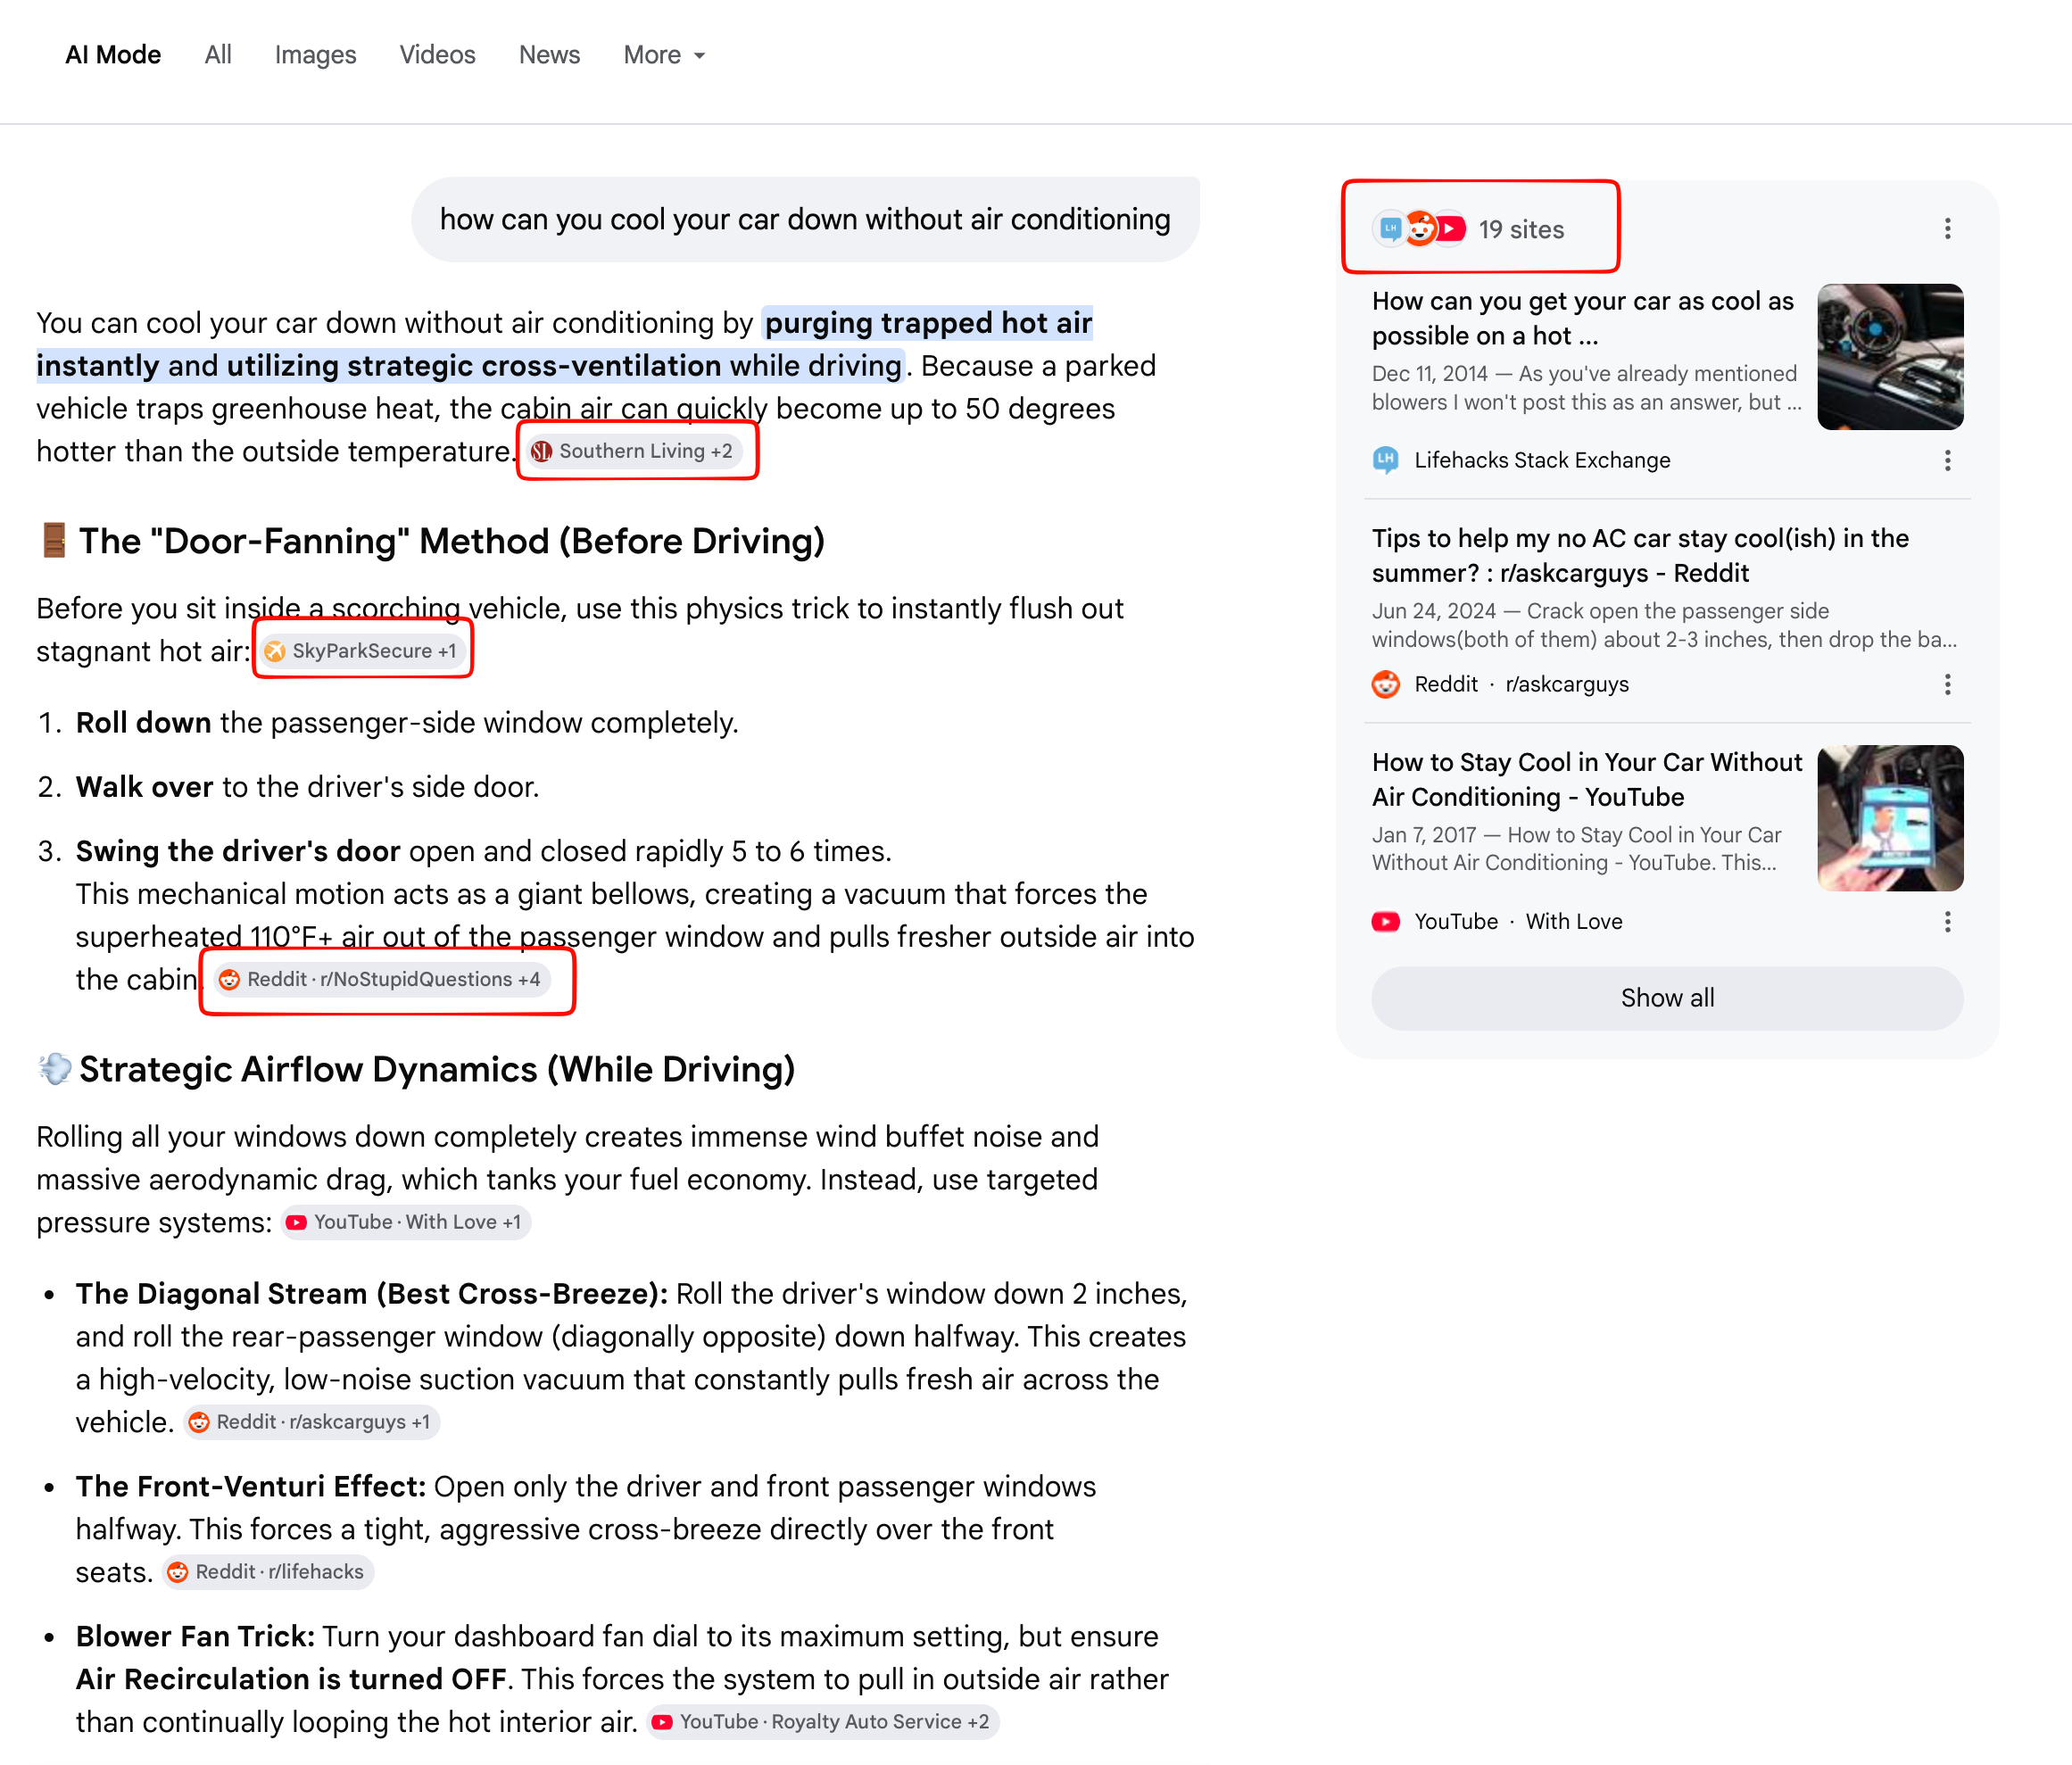Click 'Air Recirculation is turned OFF' text

point(291,1680)
